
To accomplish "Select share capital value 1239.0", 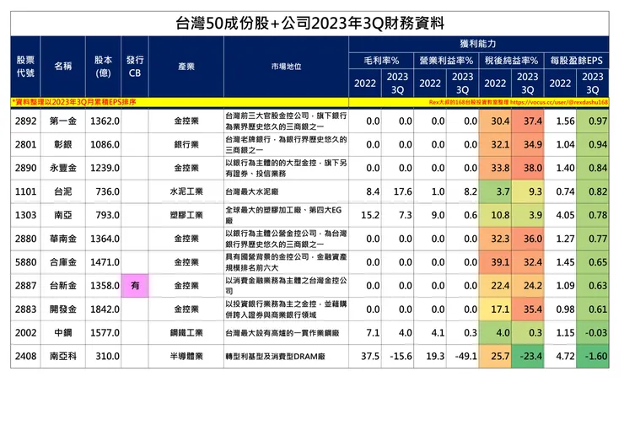I will (x=103, y=168).
